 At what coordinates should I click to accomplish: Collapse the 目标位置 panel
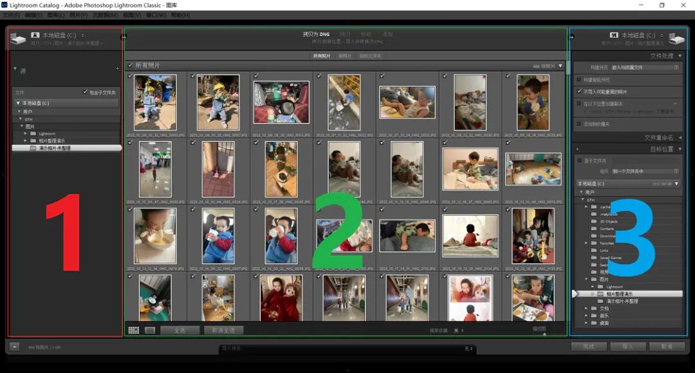(680, 149)
